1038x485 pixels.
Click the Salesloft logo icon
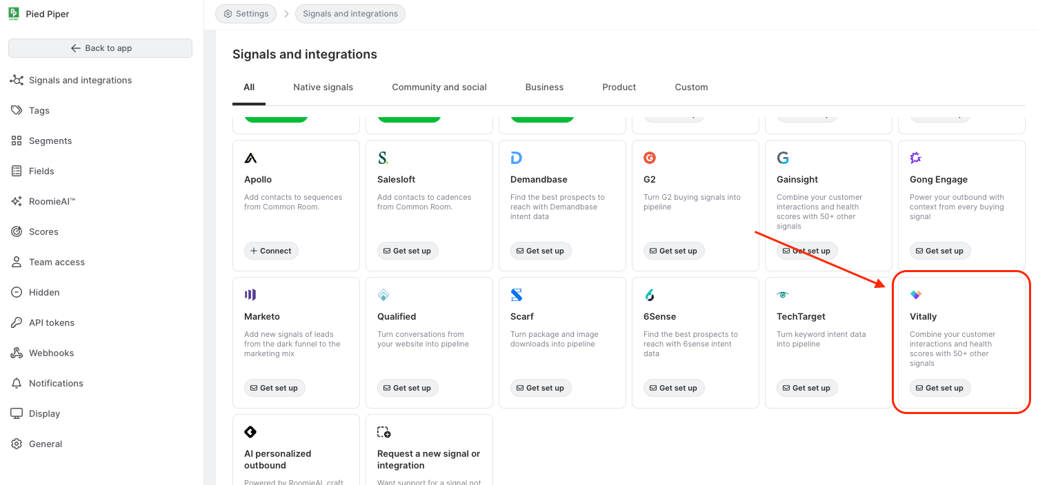[383, 158]
